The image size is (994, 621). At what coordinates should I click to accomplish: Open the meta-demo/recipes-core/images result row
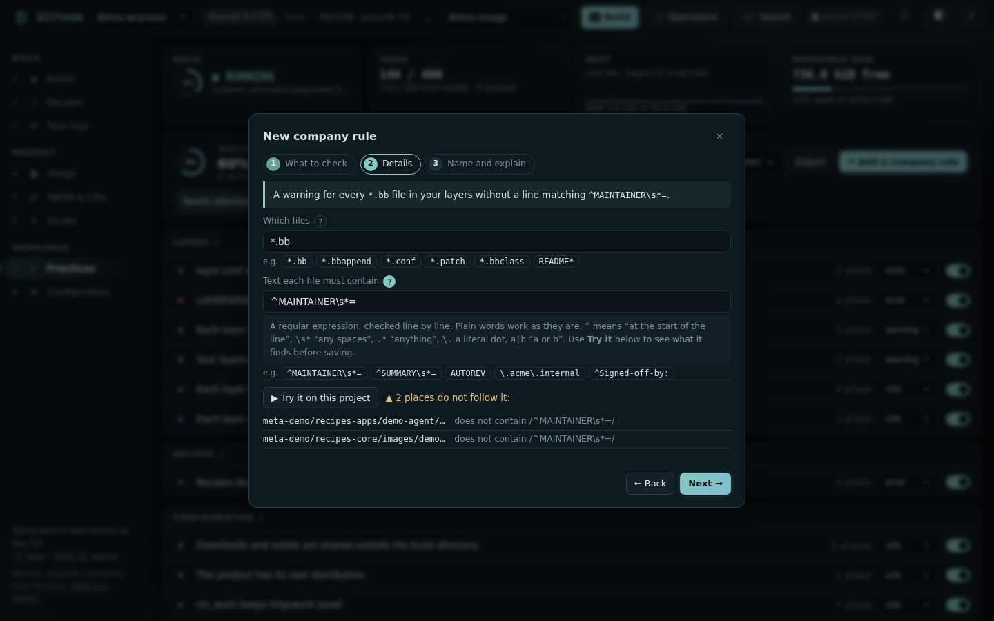(x=497, y=439)
